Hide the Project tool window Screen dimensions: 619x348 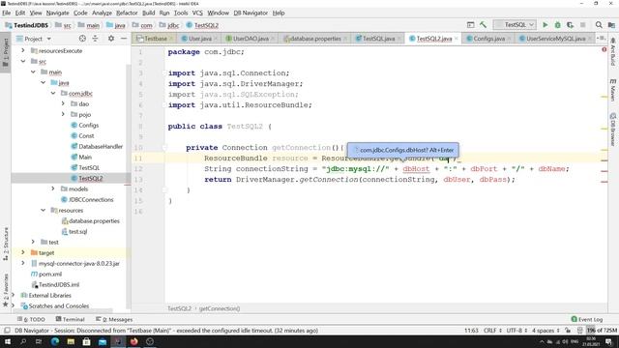click(124, 39)
